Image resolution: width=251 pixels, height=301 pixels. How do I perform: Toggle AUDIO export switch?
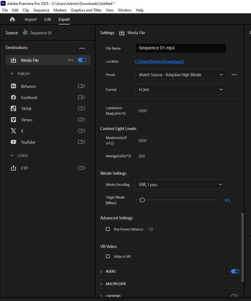(x=235, y=271)
